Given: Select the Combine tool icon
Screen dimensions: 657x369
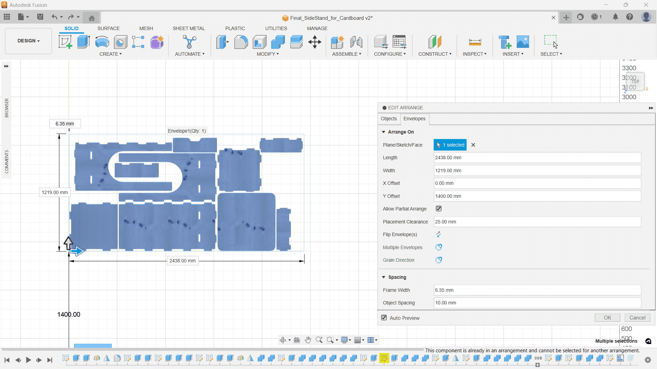Looking at the screenshot, I should point(278,42).
